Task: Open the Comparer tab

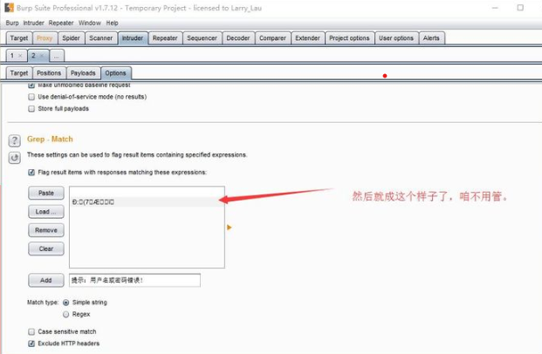Action: (x=272, y=38)
